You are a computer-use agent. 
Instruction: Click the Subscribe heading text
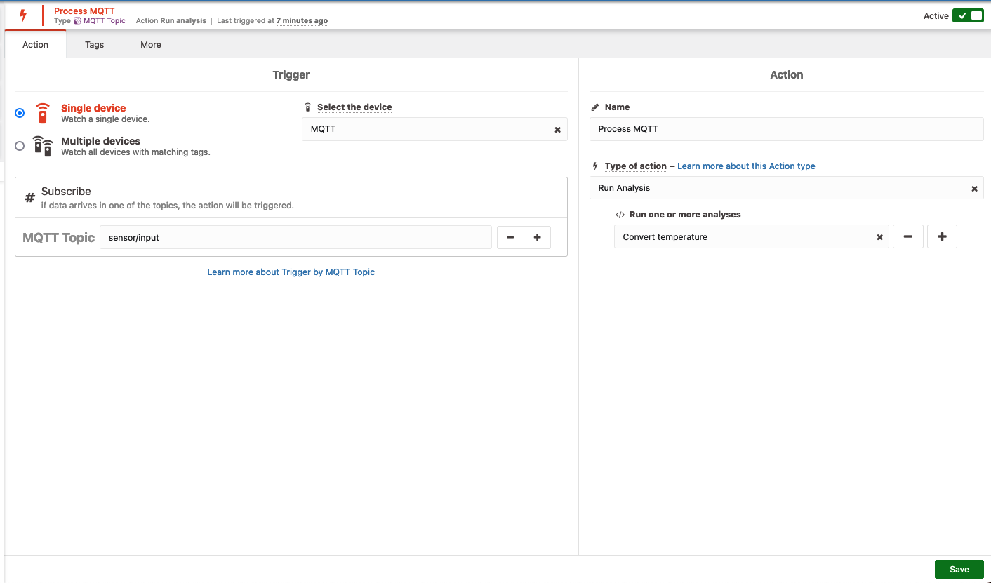pos(66,192)
